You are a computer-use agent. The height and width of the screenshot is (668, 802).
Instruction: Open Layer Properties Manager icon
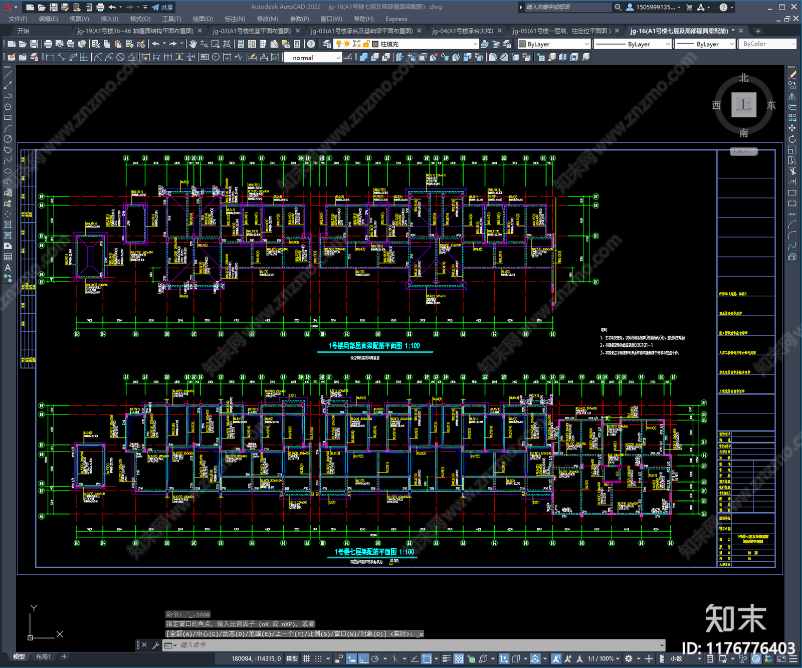327,44
